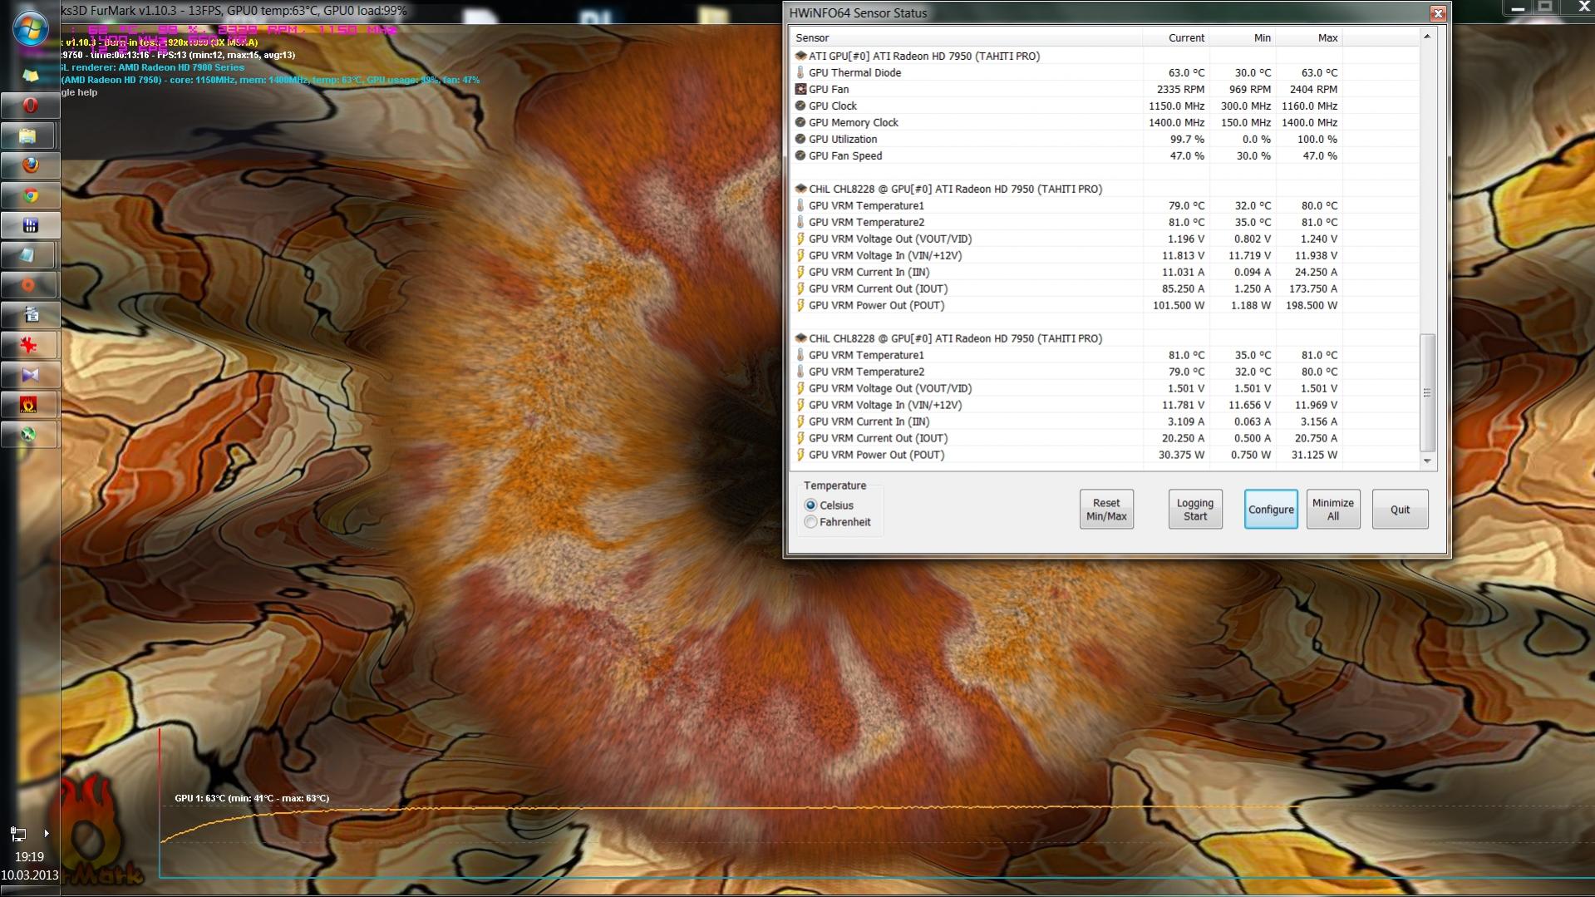Screen dimensions: 1595x897
Task: Switch to the blue bars taskbar app
Action: 30,225
